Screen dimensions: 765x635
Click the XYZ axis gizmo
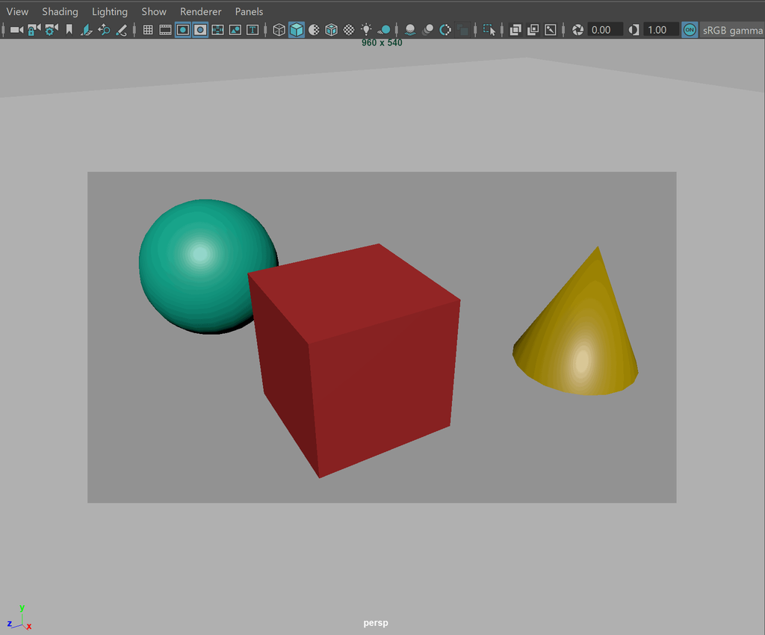coord(19,618)
